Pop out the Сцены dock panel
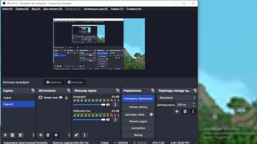 [x=33, y=91]
